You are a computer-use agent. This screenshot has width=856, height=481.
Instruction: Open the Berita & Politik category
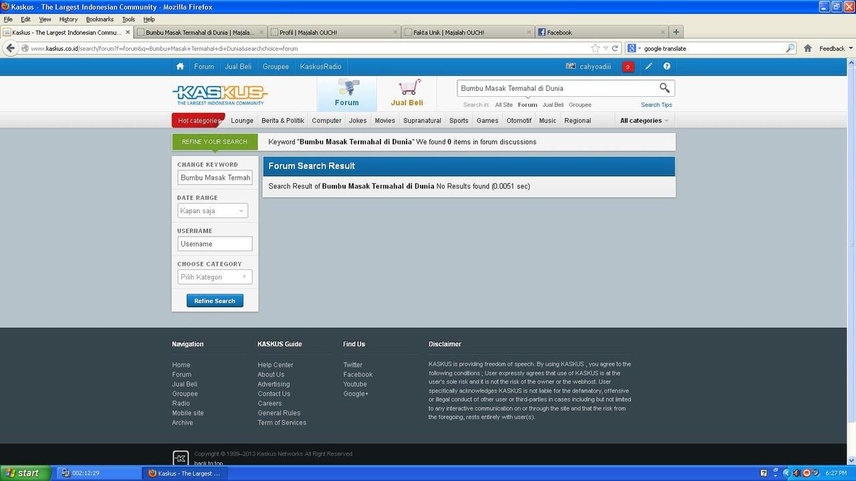pos(282,120)
